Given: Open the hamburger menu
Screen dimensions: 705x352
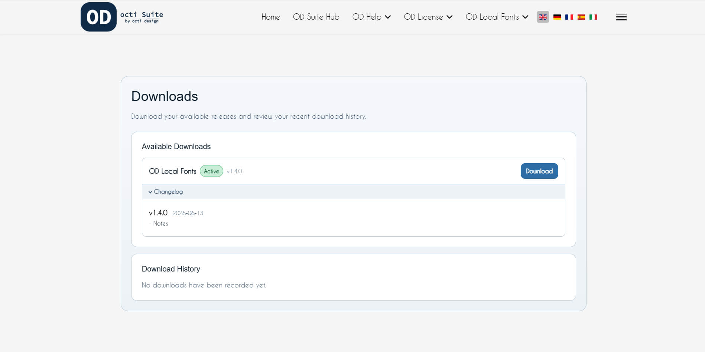Looking at the screenshot, I should (621, 17).
